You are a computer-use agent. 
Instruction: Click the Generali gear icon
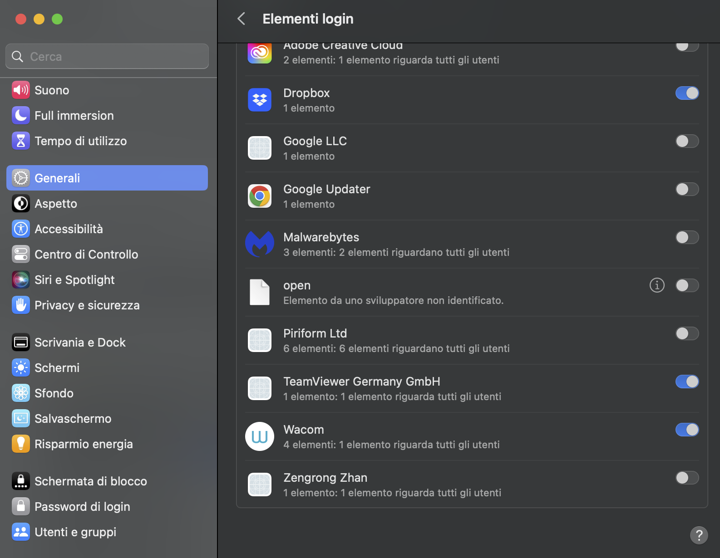(x=21, y=178)
